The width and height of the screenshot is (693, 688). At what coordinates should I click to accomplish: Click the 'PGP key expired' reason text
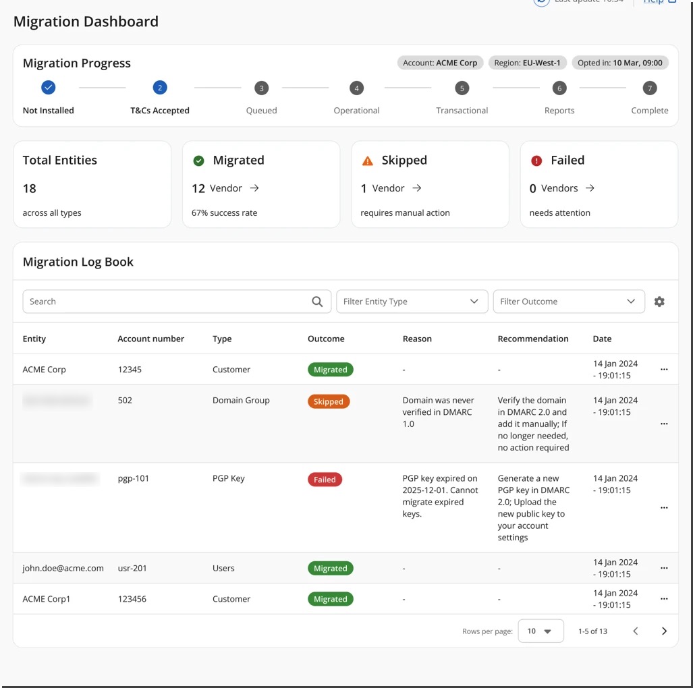coord(440,496)
